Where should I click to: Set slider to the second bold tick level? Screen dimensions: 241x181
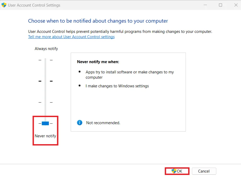45,81
